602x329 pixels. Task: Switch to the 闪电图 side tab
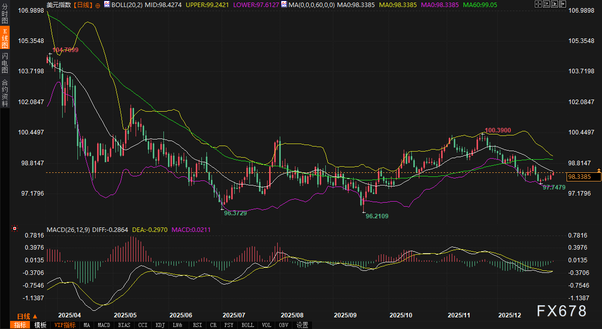point(5,63)
